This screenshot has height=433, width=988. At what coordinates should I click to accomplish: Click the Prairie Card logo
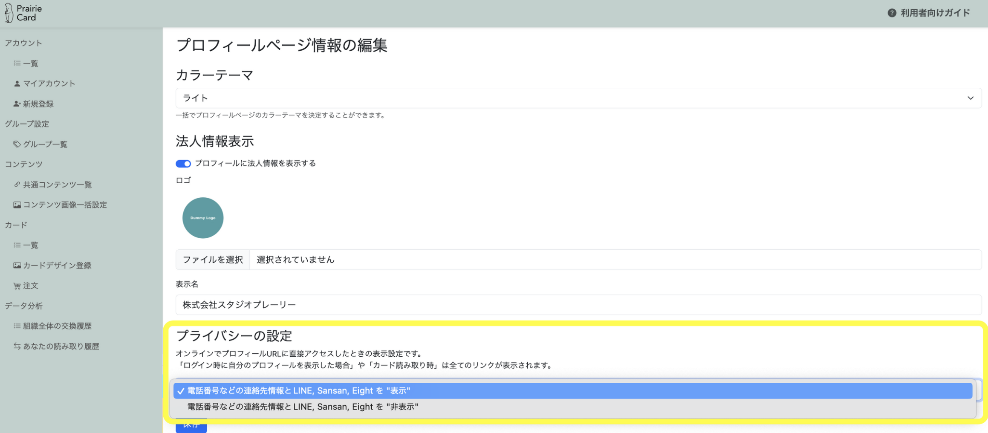point(23,13)
